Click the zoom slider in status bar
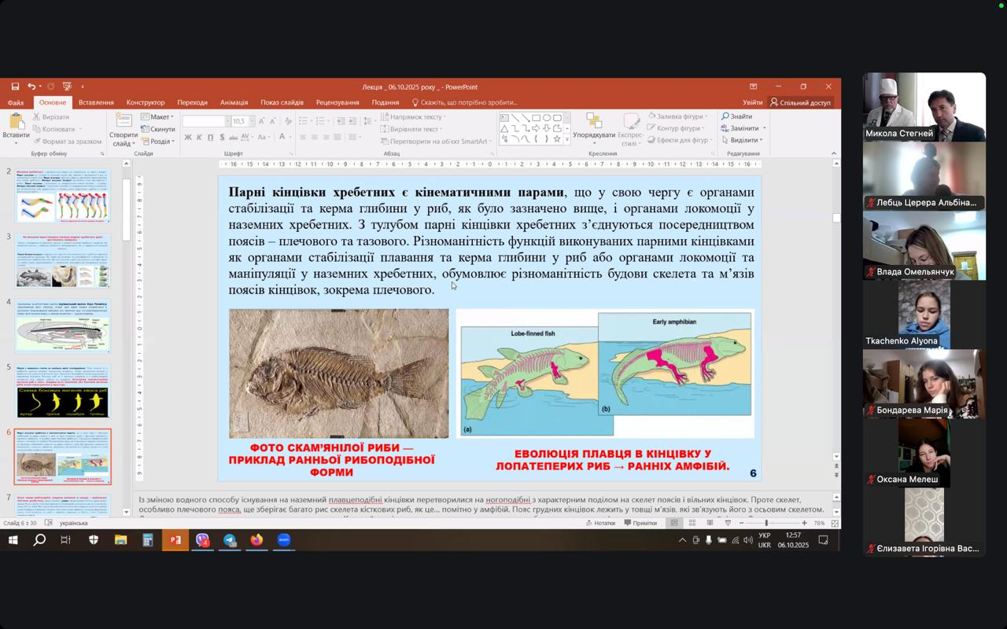Viewport: 1007px width, 629px height. pos(765,523)
